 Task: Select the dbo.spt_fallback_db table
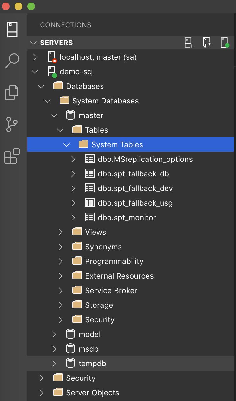click(x=131, y=174)
